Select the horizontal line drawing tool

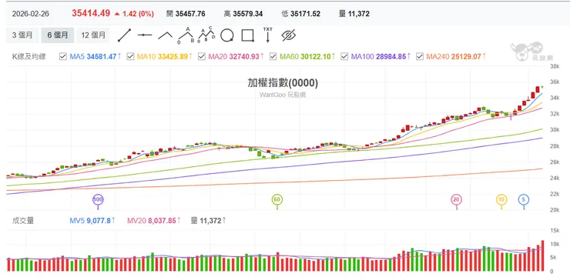(x=145, y=35)
